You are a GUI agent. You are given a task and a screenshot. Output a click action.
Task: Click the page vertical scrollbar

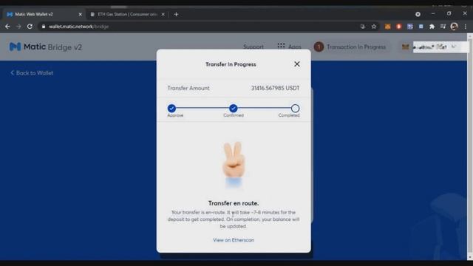pyautogui.click(x=470, y=146)
